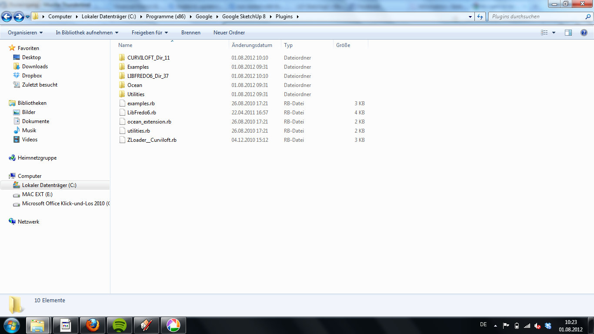The image size is (594, 334).
Task: Click the Windows Start button
Action: point(12,325)
